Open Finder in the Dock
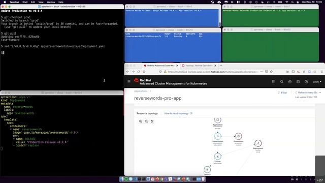This screenshot has width=325, height=183. [x=122, y=179]
